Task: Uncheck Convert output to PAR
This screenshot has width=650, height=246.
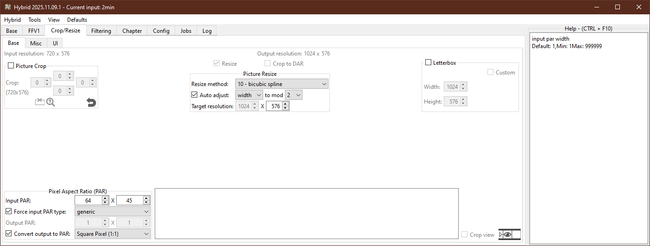Action: pos(9,234)
